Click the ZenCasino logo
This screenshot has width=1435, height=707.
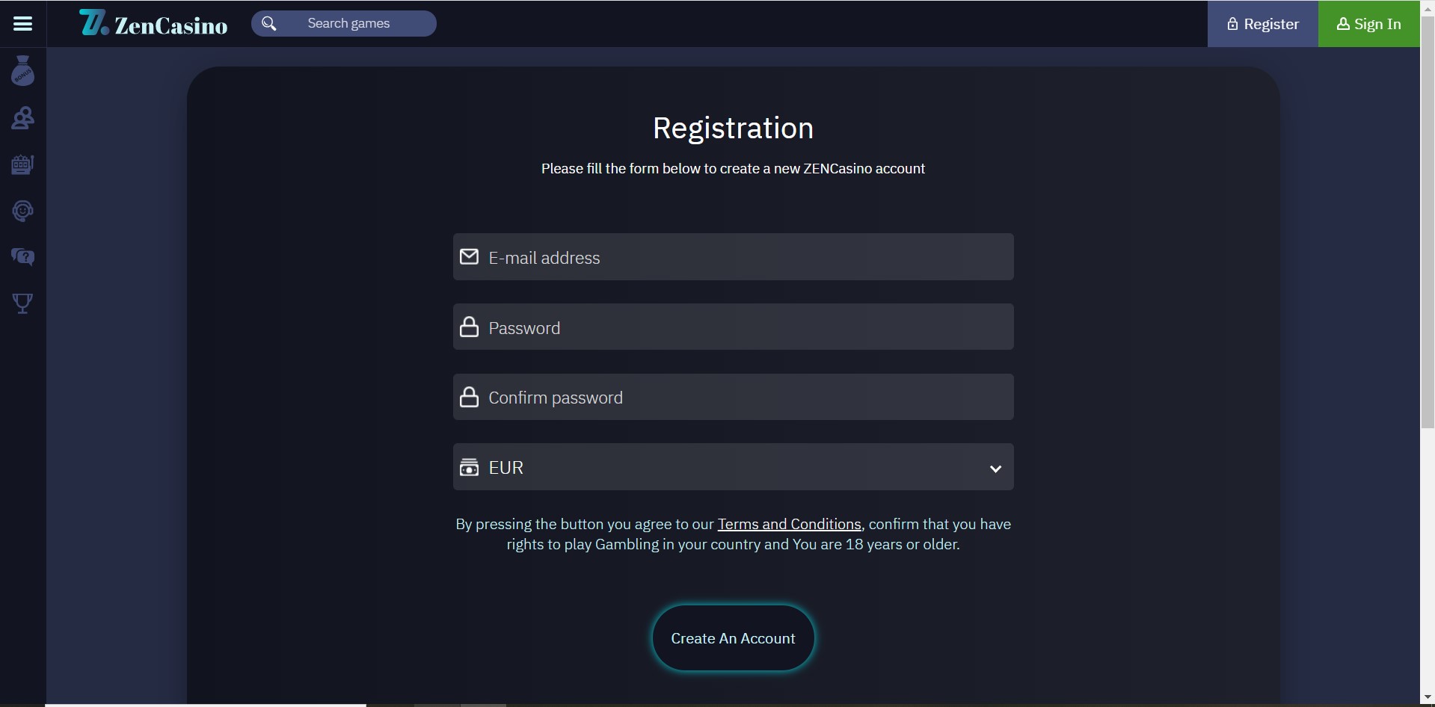click(x=153, y=24)
